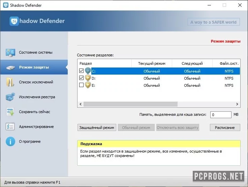Screen dimensions: 248x187
Task: Click the О программе info icon
Action: [10, 141]
